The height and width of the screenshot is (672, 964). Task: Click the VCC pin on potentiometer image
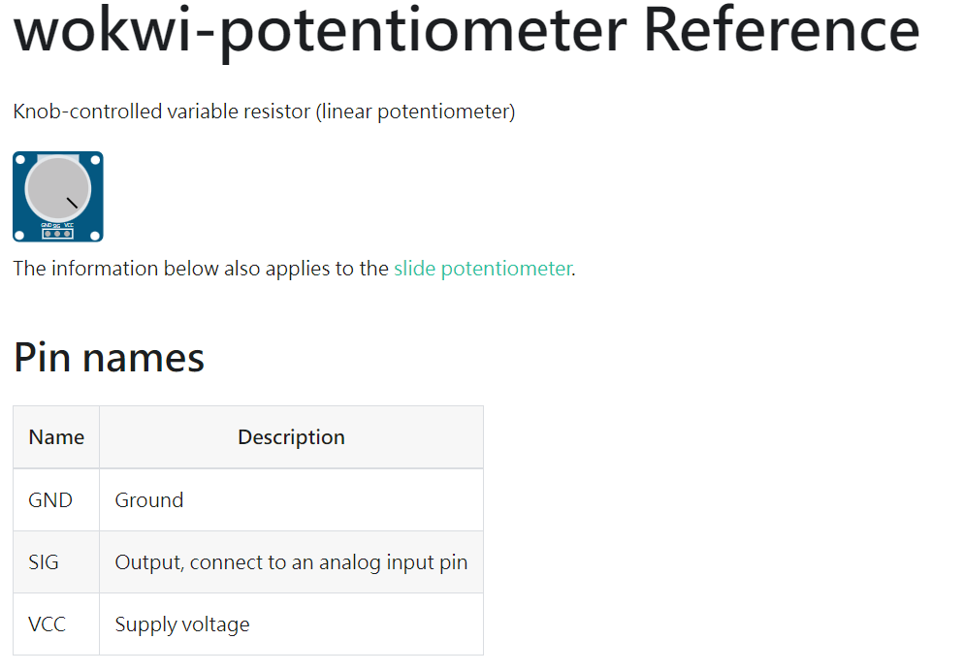point(67,234)
